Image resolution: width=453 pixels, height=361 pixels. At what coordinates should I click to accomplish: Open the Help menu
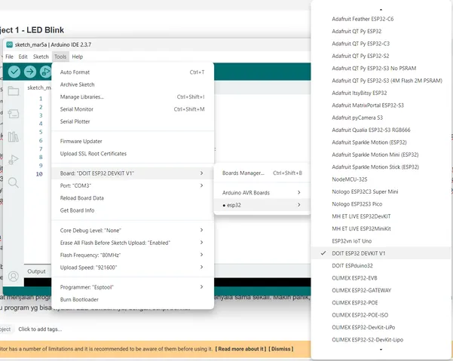coord(78,57)
